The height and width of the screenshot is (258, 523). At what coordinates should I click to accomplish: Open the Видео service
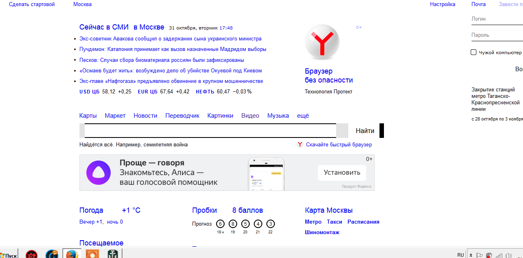point(250,116)
